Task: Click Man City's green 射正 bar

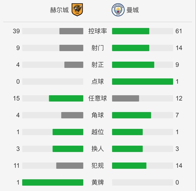Action: coord(133,65)
